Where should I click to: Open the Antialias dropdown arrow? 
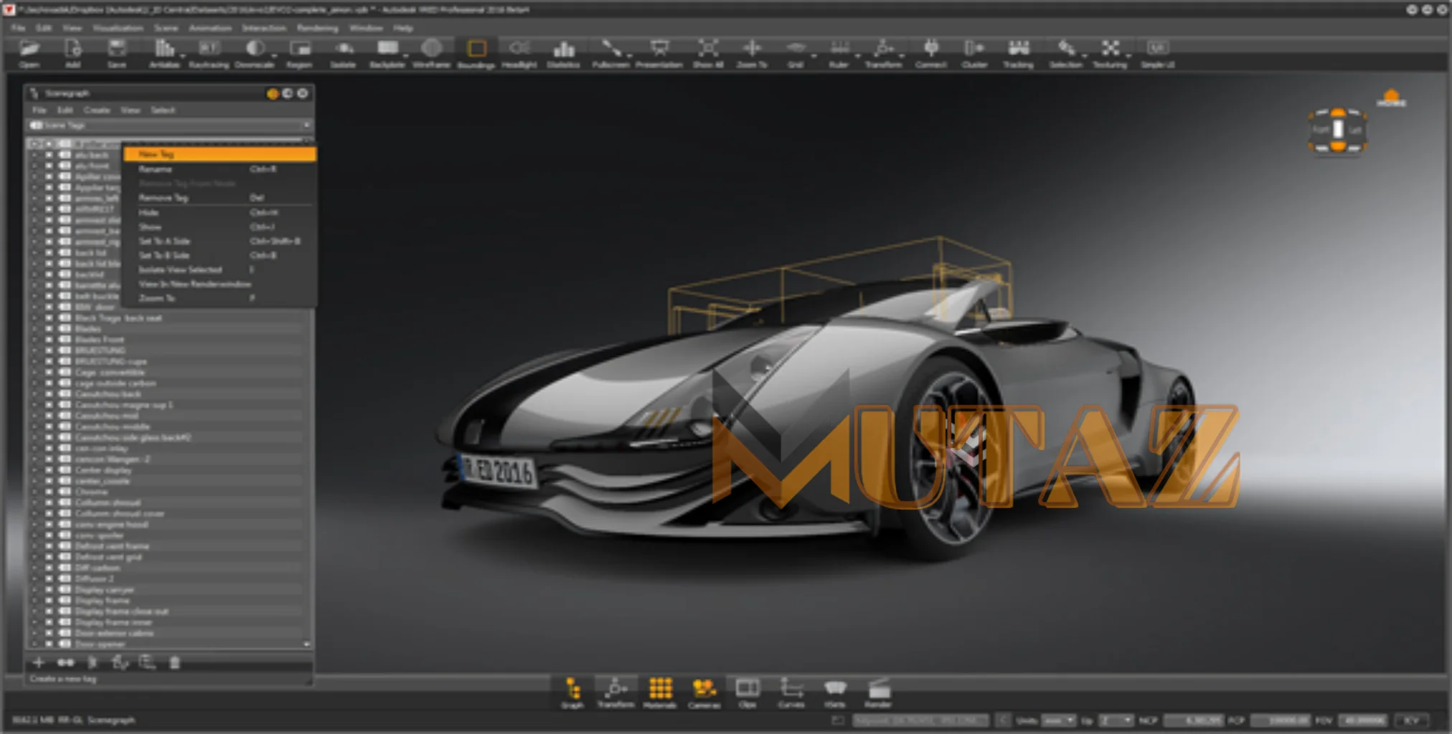point(182,55)
